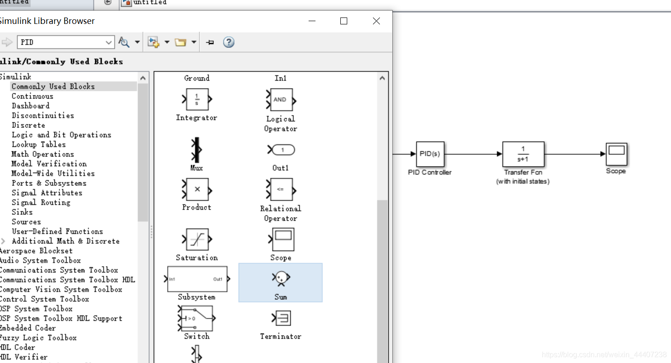Click the search blocks binoculars icon
This screenshot has height=363, width=671.
tap(124, 42)
